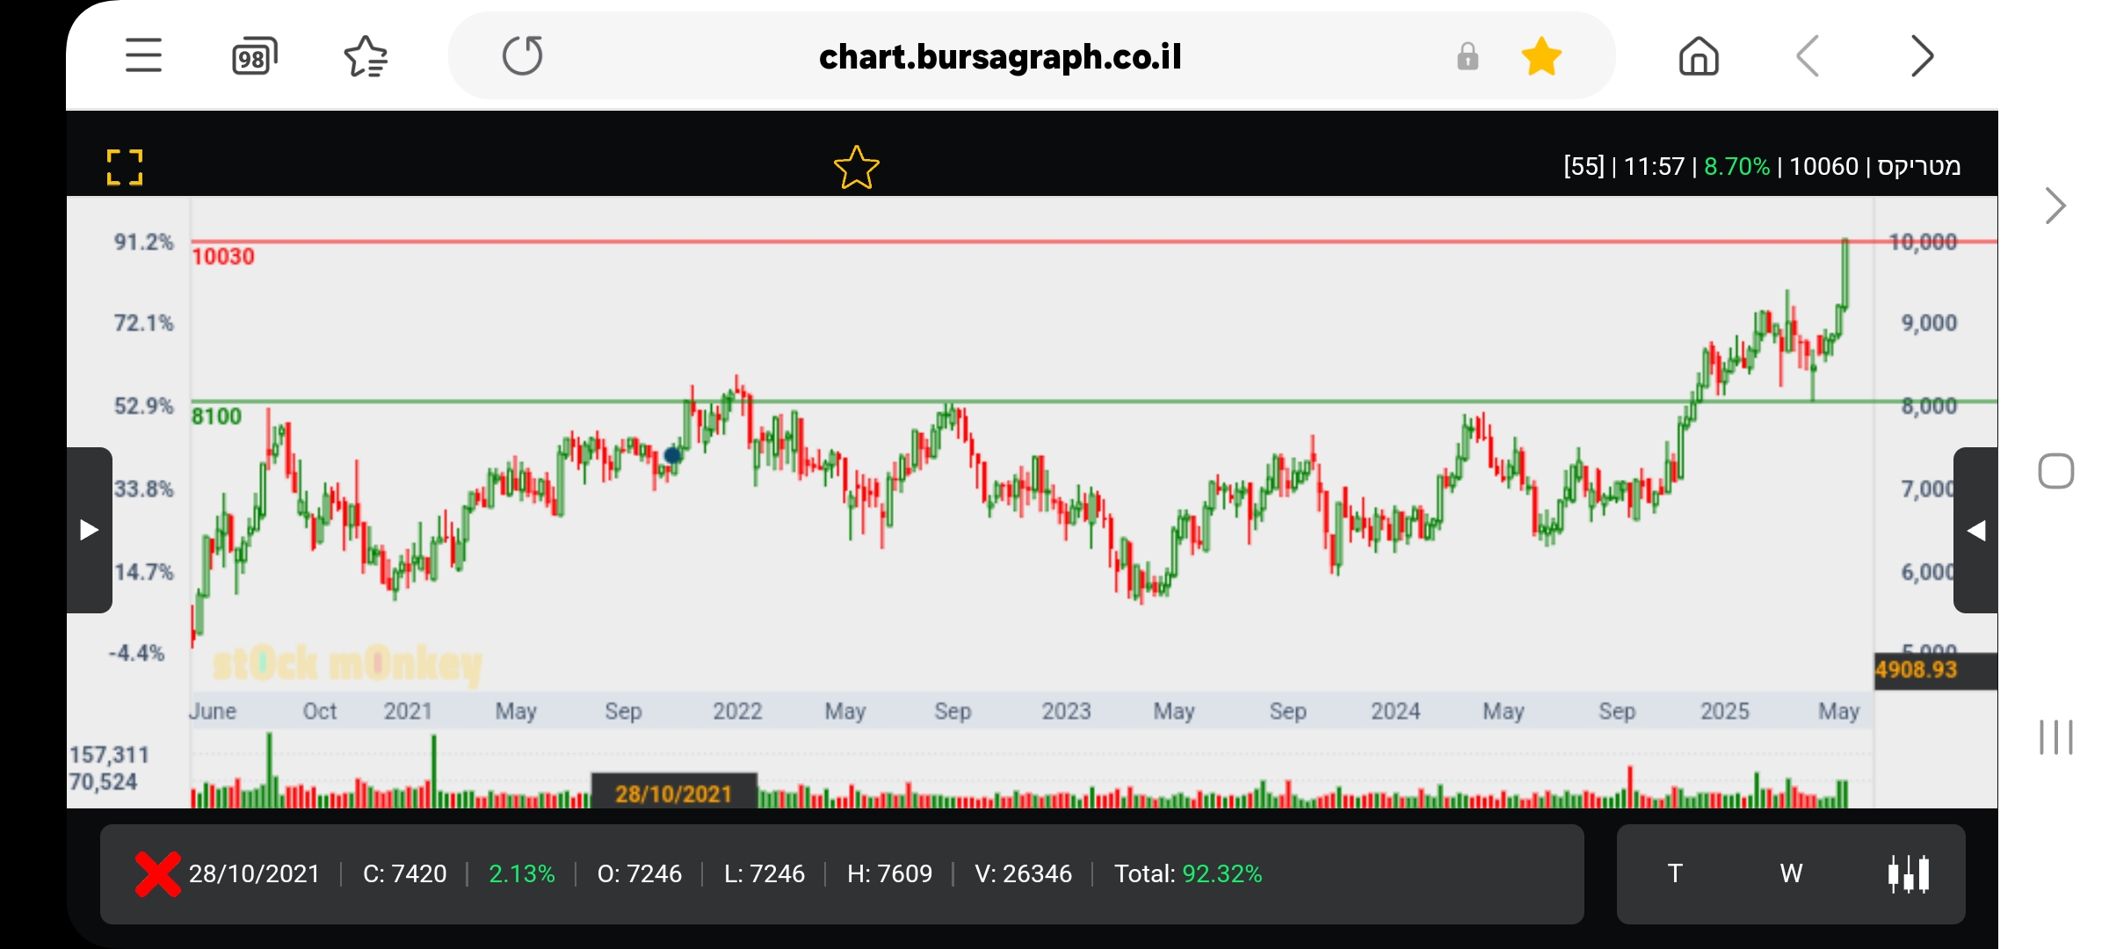
Task: Tap the address bar URL chart.bursagraph.co.il
Action: click(x=1000, y=57)
